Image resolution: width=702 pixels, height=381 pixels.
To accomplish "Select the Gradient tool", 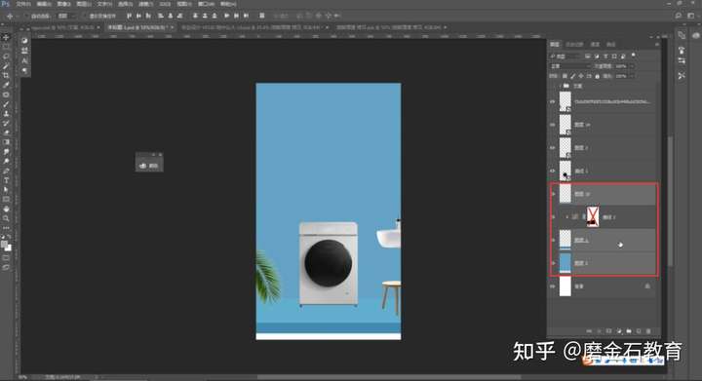I will click(6, 142).
